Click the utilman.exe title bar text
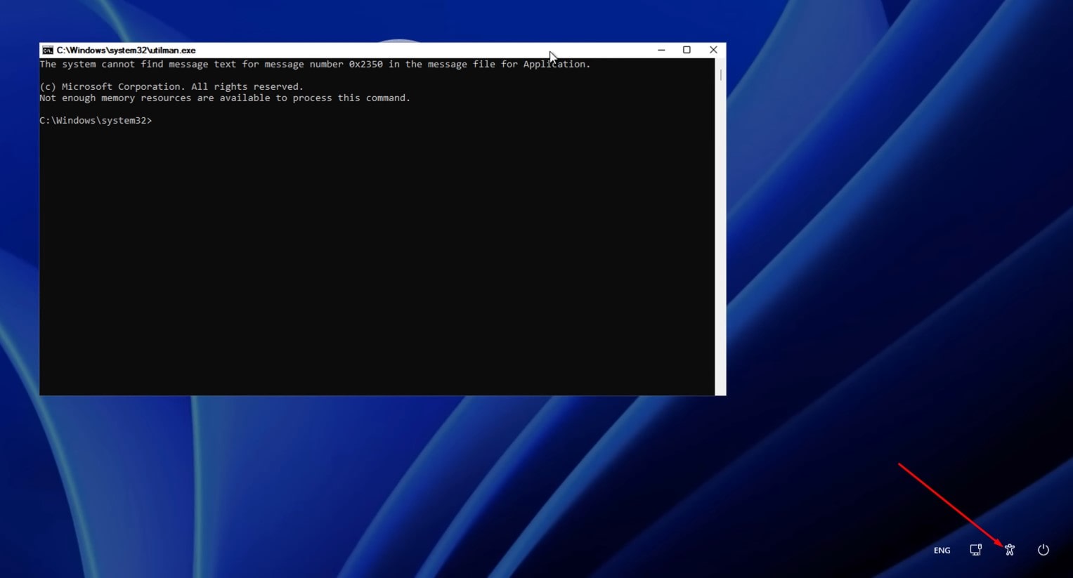This screenshot has height=578, width=1073. click(x=126, y=51)
